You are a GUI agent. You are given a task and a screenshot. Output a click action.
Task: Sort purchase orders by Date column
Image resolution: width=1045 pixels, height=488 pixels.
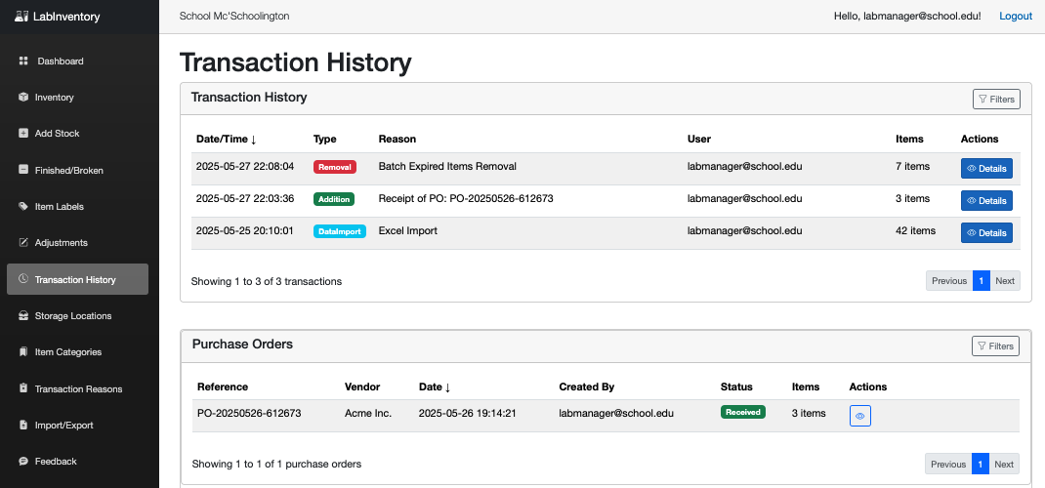click(x=434, y=386)
